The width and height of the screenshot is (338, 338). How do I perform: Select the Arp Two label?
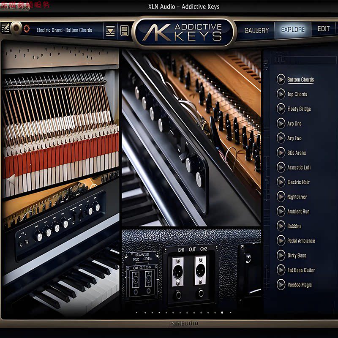pos(294,138)
